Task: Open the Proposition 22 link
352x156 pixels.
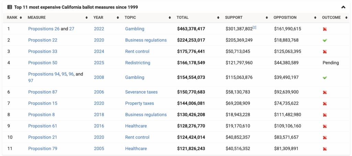Action: click(x=43, y=40)
